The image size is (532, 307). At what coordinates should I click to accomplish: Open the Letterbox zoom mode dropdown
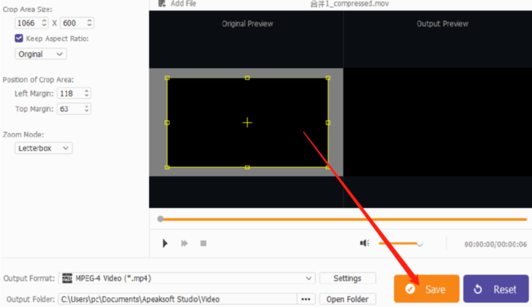pos(44,148)
